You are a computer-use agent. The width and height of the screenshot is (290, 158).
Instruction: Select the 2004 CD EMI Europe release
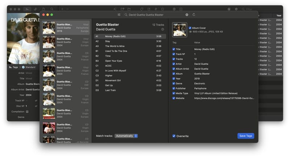(66, 85)
